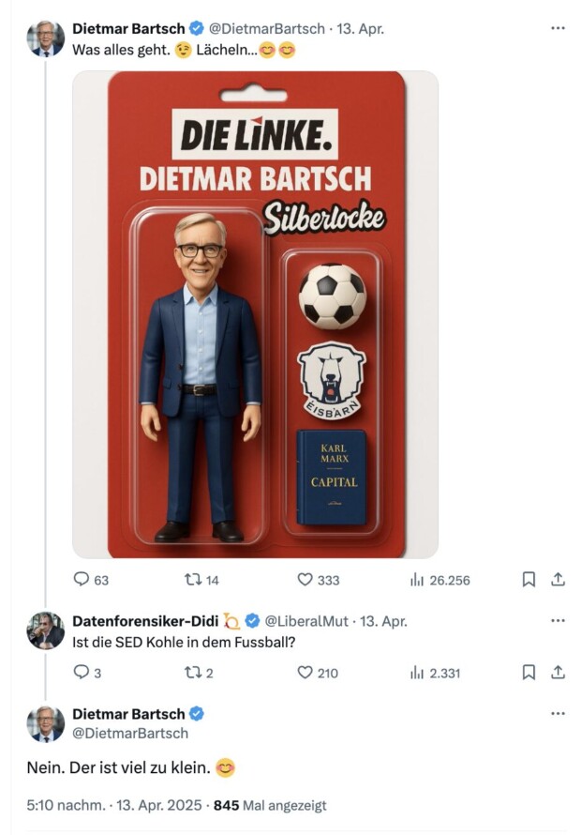
Task: Open more options for the top post
Action: coord(558,28)
